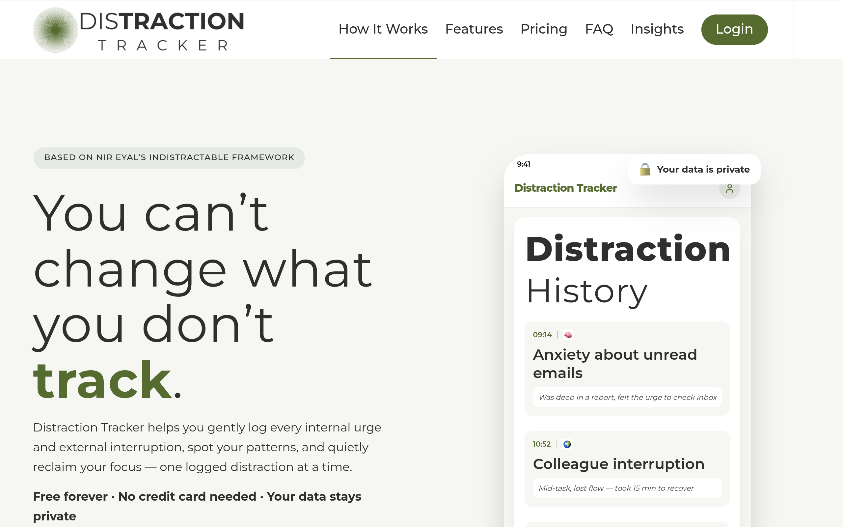
Task: Click the 'Distraction Tracker helps you gently' paragraph
Action: tap(207, 447)
